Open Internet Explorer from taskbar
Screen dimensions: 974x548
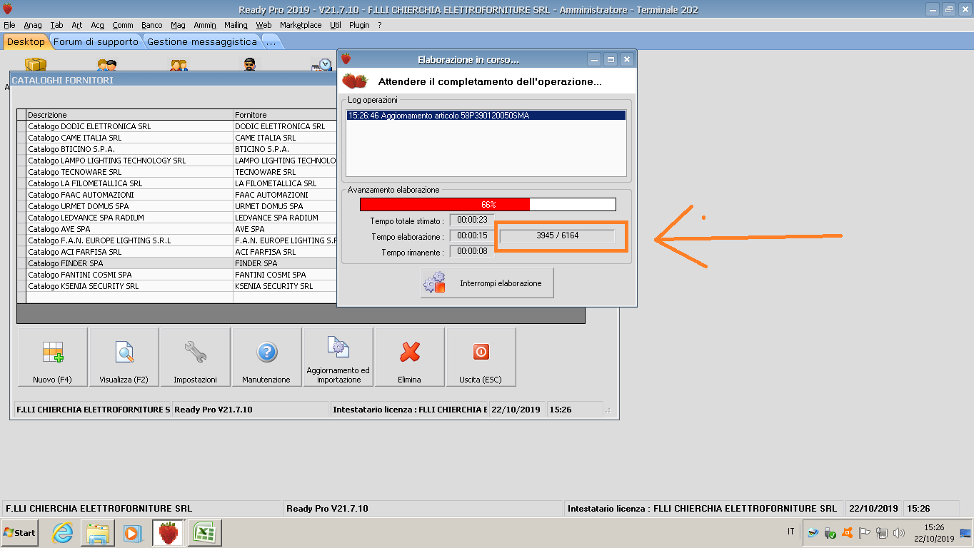[x=63, y=532]
